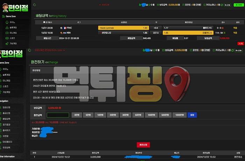Select the 100만원 amount button
This screenshot has height=161, width=245.
pos(152,115)
